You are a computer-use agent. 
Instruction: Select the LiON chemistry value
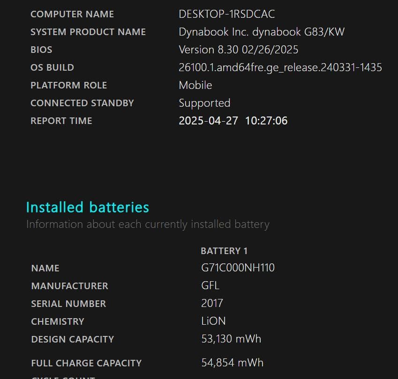(214, 321)
